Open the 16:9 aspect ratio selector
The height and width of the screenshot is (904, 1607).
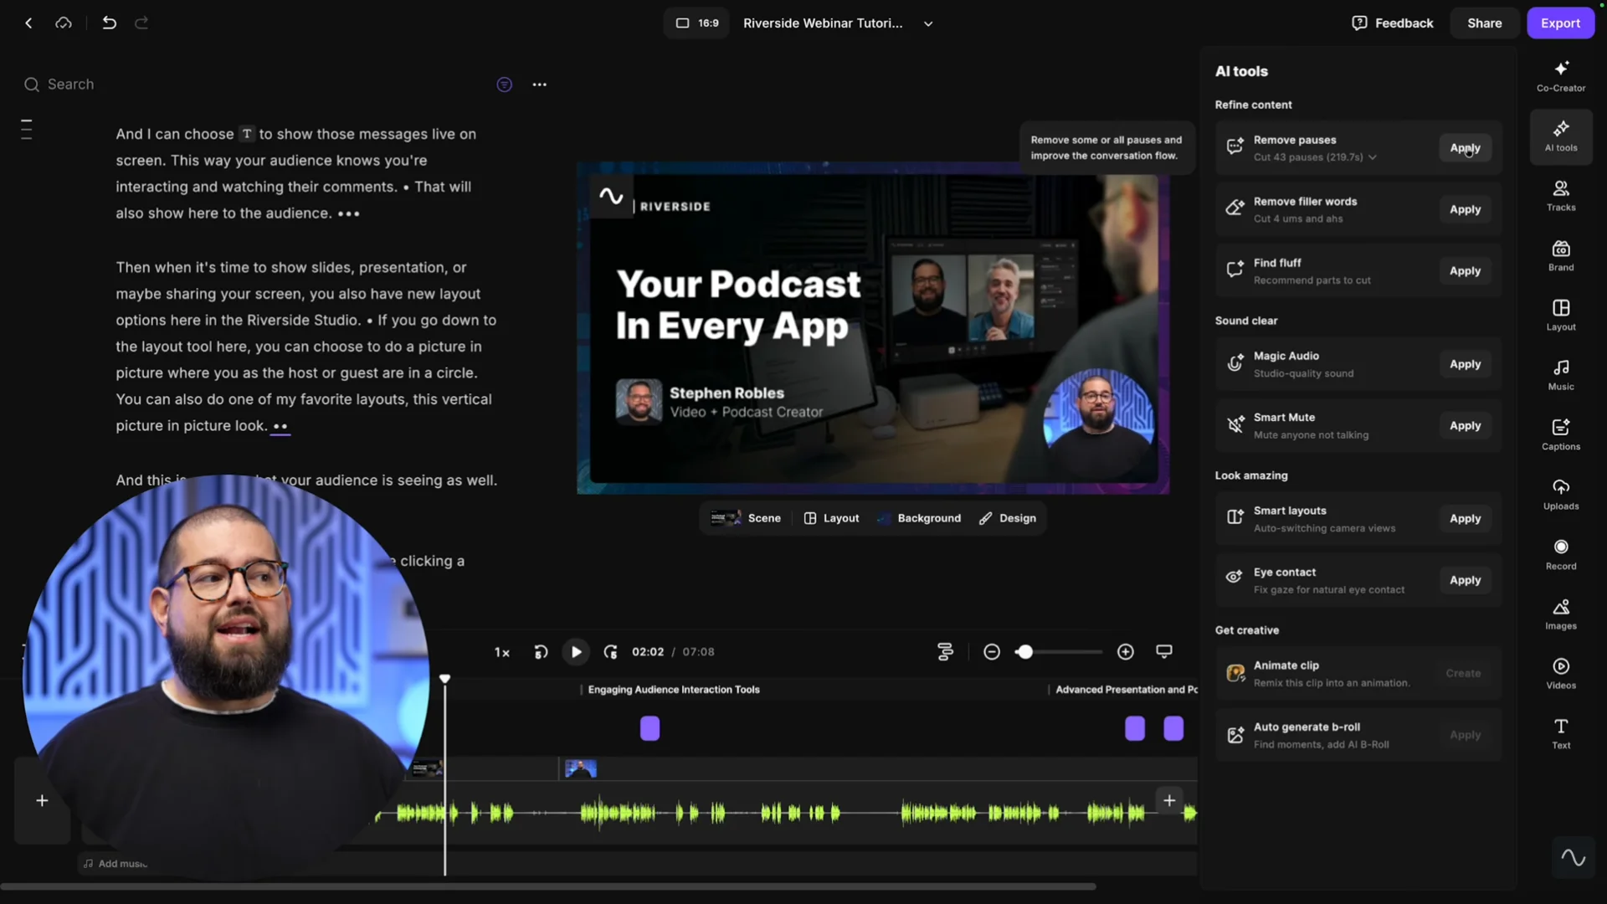pos(697,23)
